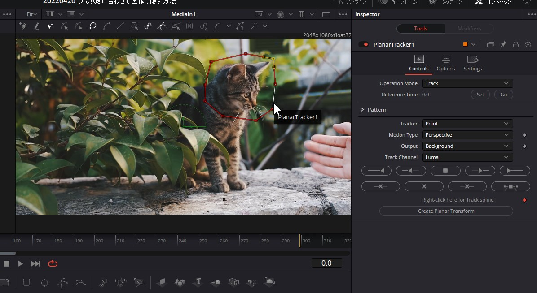The image size is (537, 293).
Task: Lock the PlanarTracker1 controls
Action: click(x=516, y=44)
